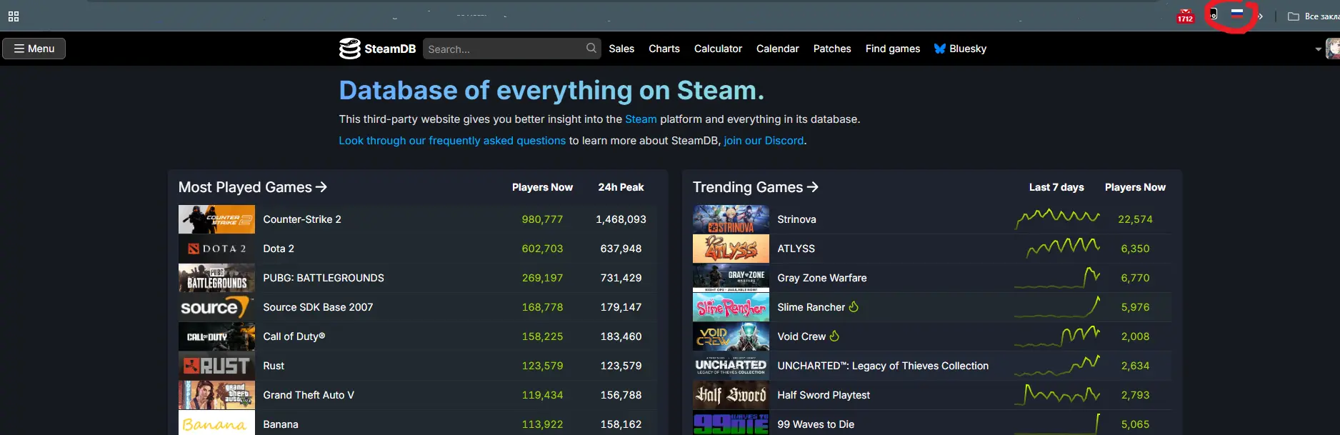Click the Bluesky butterfly icon
Image resolution: width=1340 pixels, height=435 pixels.
[x=940, y=49]
